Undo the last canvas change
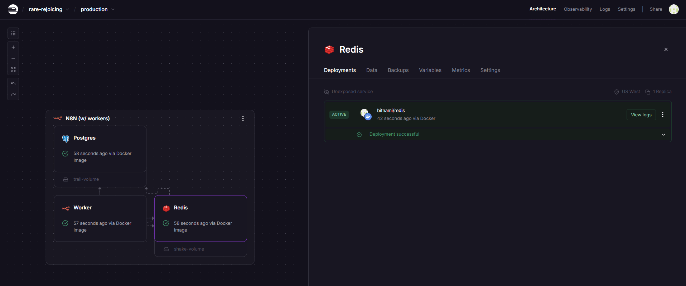The width and height of the screenshot is (686, 286). point(13,83)
